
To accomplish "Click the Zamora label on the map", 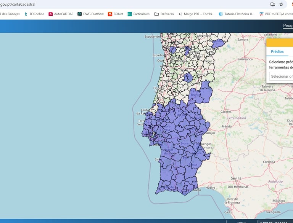I will tap(243, 40).
